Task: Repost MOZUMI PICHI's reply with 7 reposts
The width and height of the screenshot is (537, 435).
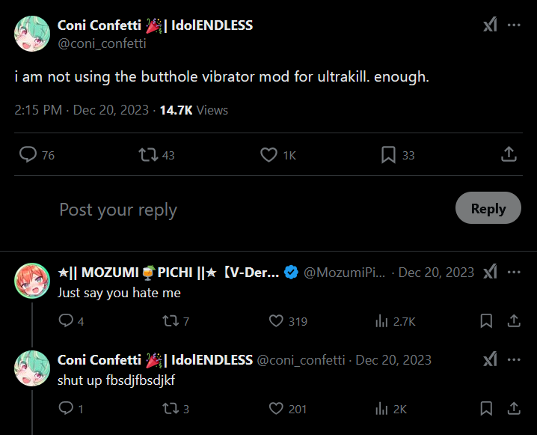Action: click(170, 321)
